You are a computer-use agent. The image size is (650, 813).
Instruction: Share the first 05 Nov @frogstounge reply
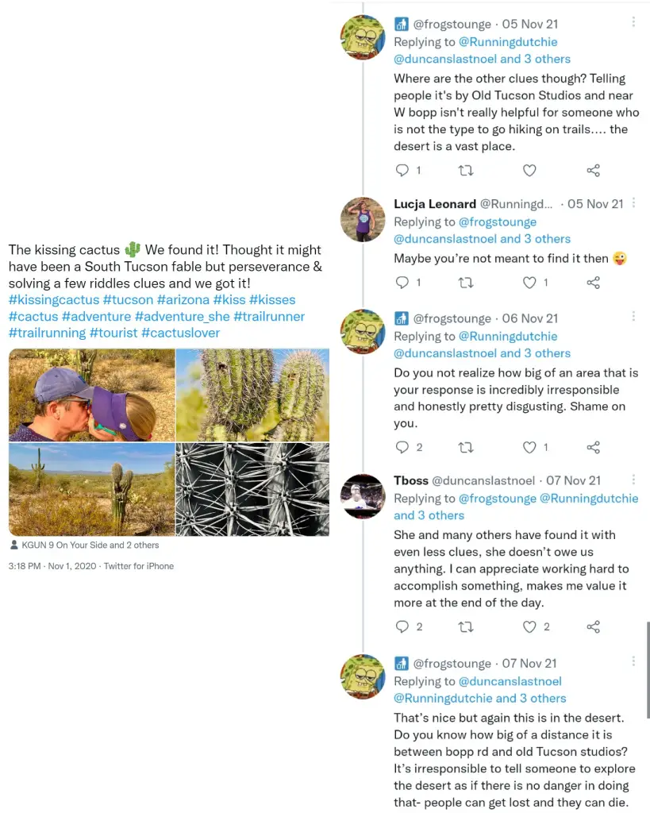coord(594,170)
